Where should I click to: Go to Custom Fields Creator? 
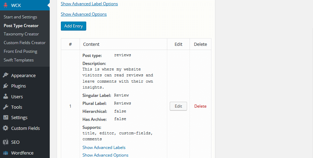25,43
